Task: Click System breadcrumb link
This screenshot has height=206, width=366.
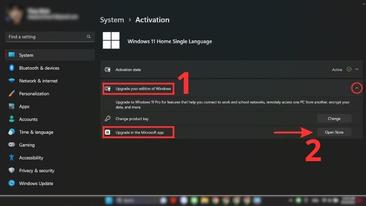Action: 112,20
